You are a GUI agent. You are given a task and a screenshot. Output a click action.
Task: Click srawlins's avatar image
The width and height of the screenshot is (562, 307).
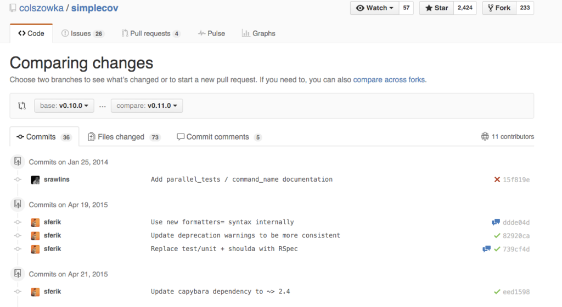(35, 179)
